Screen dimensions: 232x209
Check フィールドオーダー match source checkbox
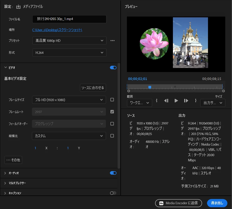click(112, 124)
